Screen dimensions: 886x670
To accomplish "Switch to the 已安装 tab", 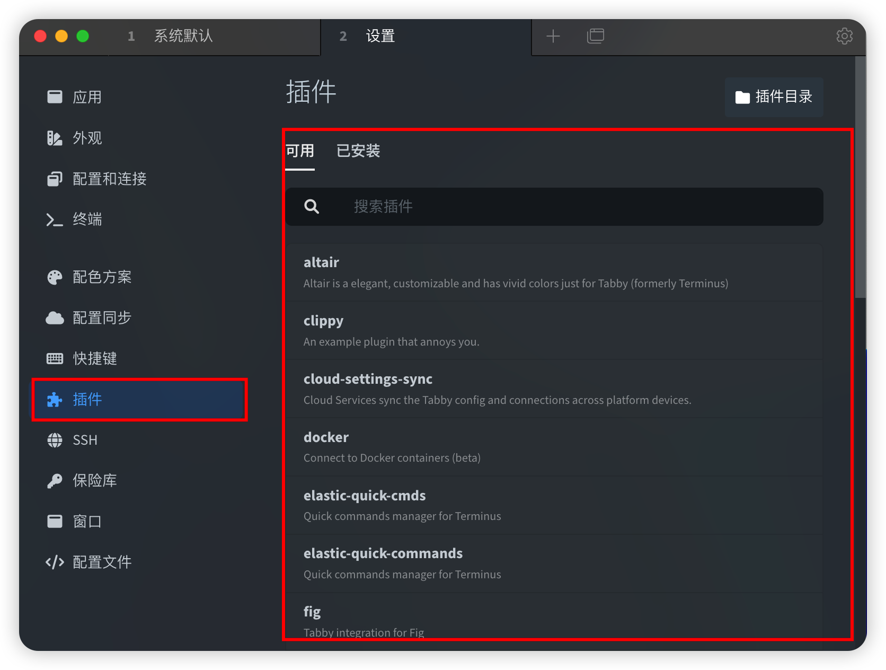I will click(x=358, y=151).
